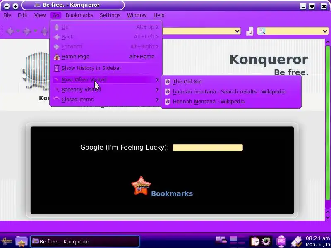Click the Konqueror heading on start page
Image resolution: width=331 pixels, height=248 pixels.
point(269,60)
